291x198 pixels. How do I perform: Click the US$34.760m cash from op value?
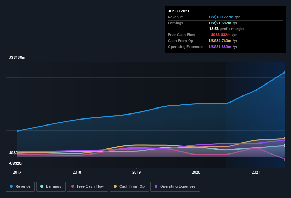click(x=220, y=41)
